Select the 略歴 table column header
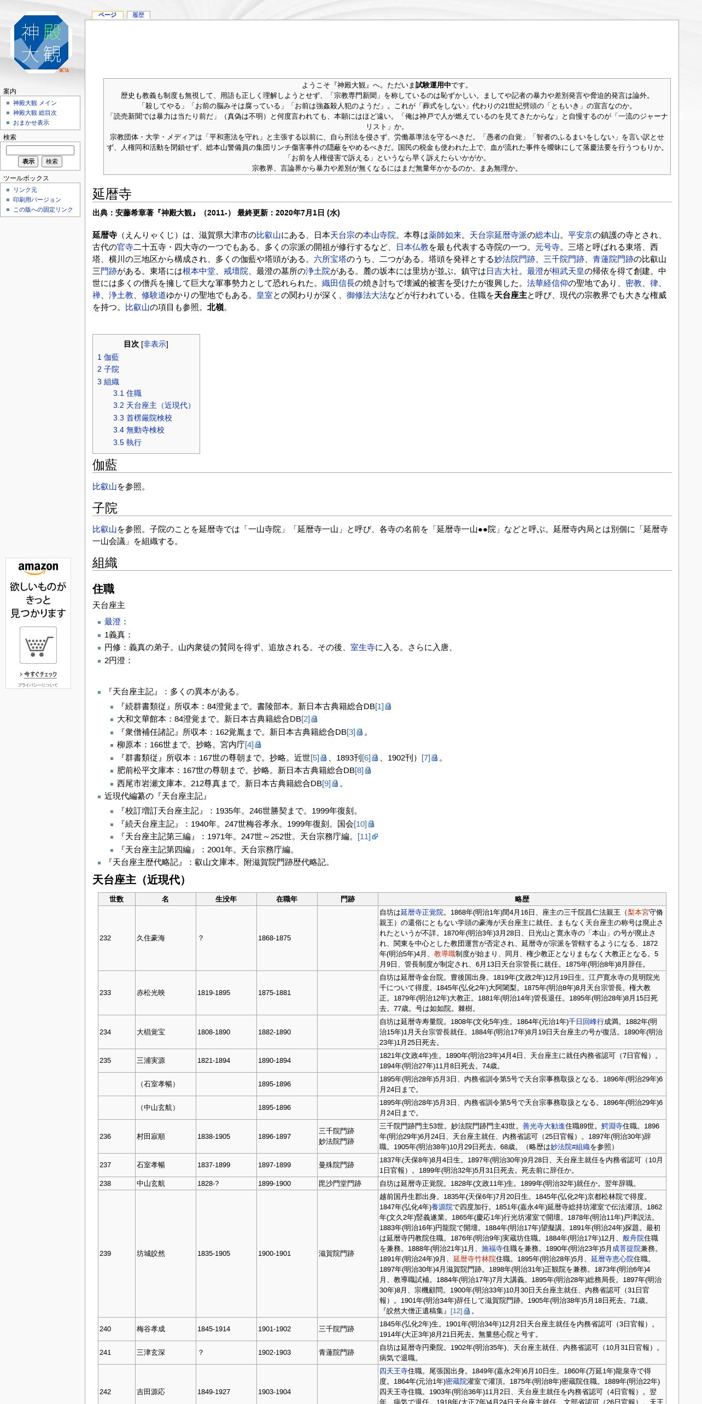Image resolution: width=702 pixels, height=1404 pixels. pos(522,899)
